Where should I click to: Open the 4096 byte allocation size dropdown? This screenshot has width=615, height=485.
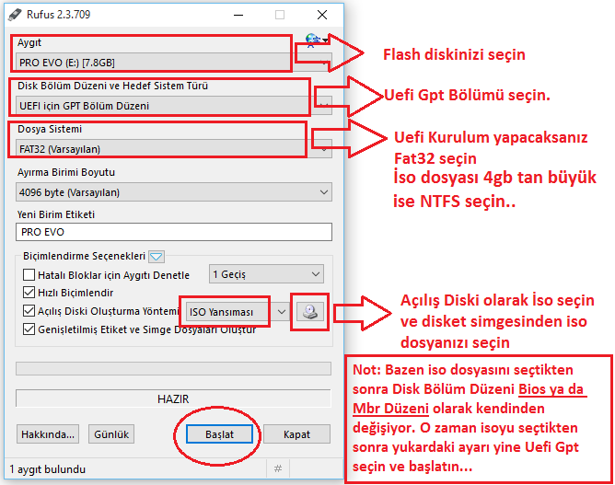(174, 192)
